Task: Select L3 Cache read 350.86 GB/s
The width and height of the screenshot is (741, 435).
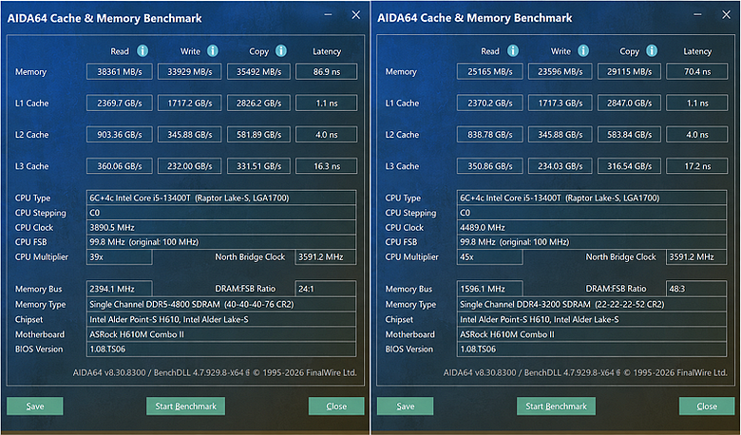Action: coord(490,166)
